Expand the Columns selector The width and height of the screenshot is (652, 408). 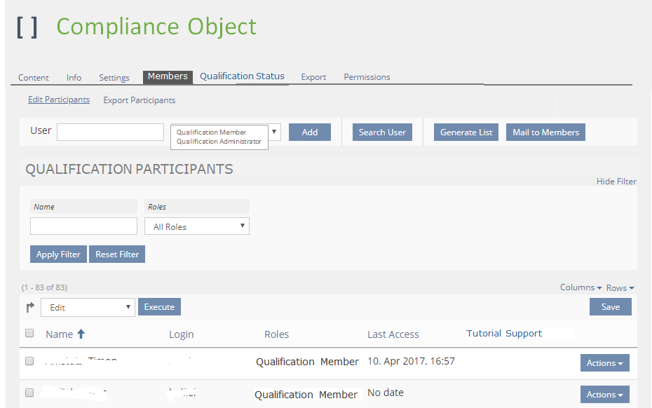pyautogui.click(x=580, y=287)
